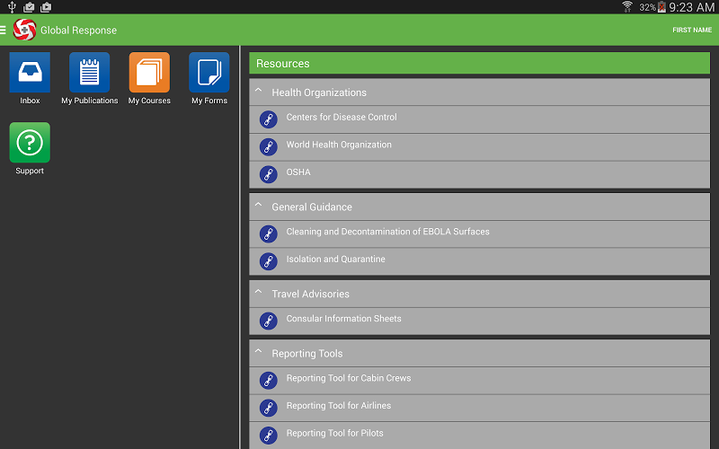
Task: Tap the Travel Advisories section title
Action: click(x=310, y=295)
